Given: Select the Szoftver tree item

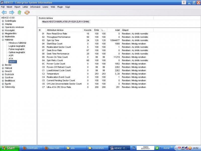Looking at the screenshot, I should (x=9, y=78).
